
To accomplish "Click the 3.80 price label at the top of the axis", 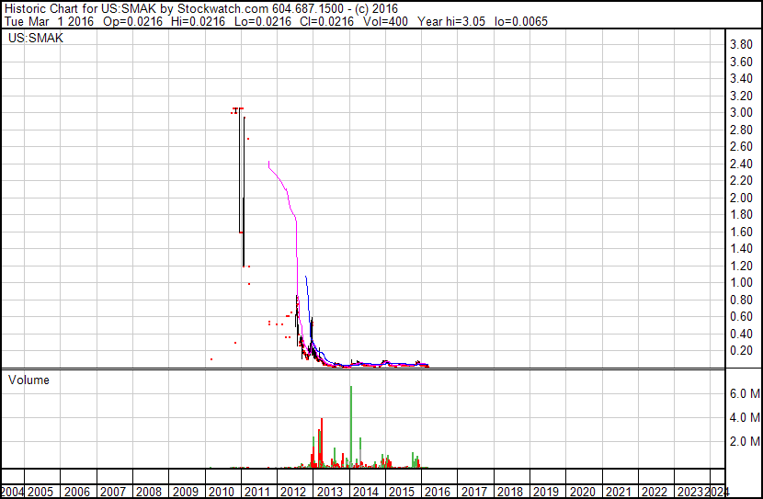I will 741,45.
